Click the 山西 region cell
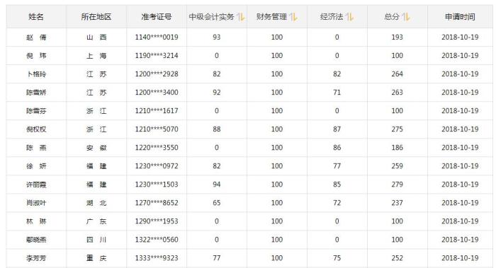This screenshot has width=496, height=268. click(96, 37)
